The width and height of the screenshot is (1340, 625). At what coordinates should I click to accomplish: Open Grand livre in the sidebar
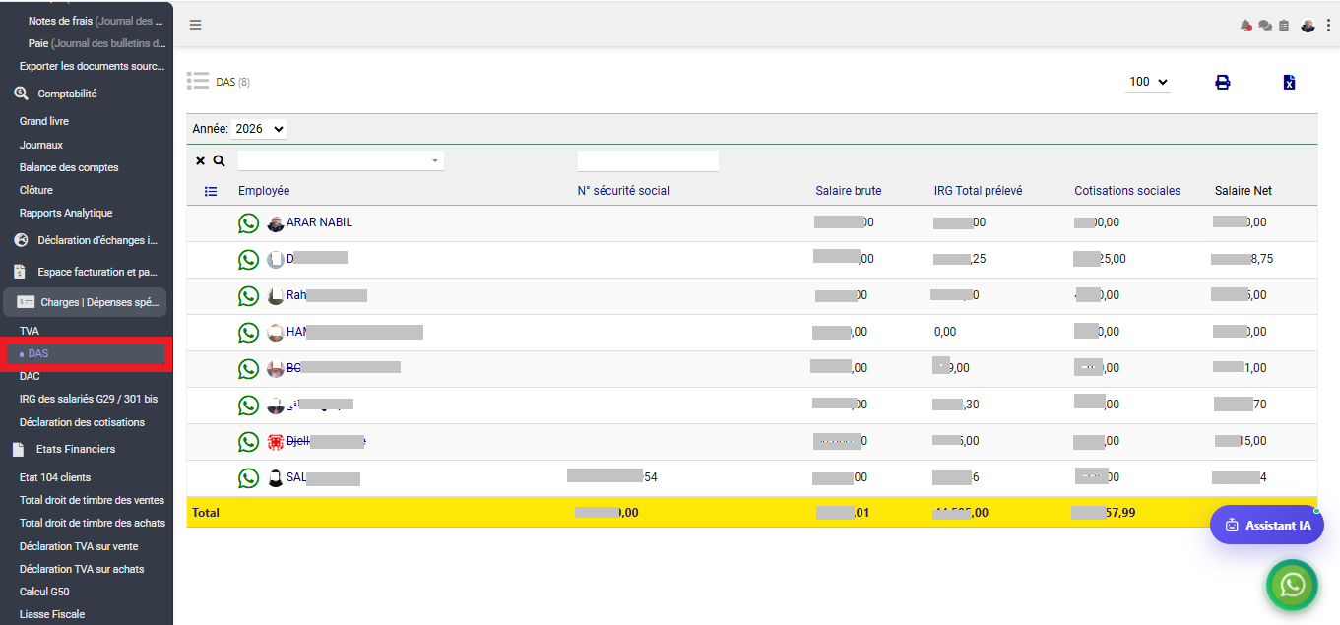click(x=44, y=121)
